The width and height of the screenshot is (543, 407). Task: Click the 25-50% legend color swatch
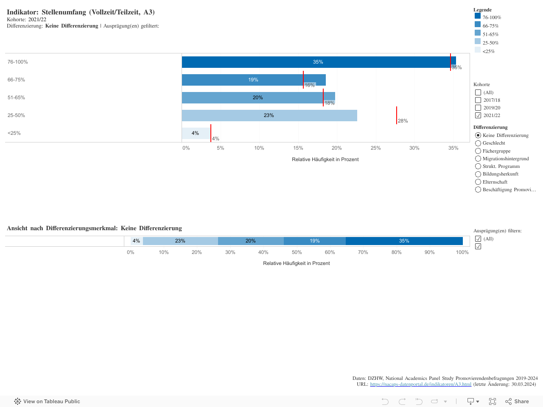click(x=478, y=42)
